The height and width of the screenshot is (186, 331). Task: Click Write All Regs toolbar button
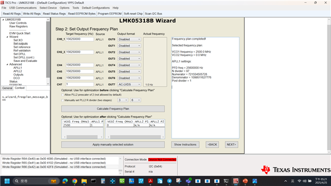click(x=32, y=14)
